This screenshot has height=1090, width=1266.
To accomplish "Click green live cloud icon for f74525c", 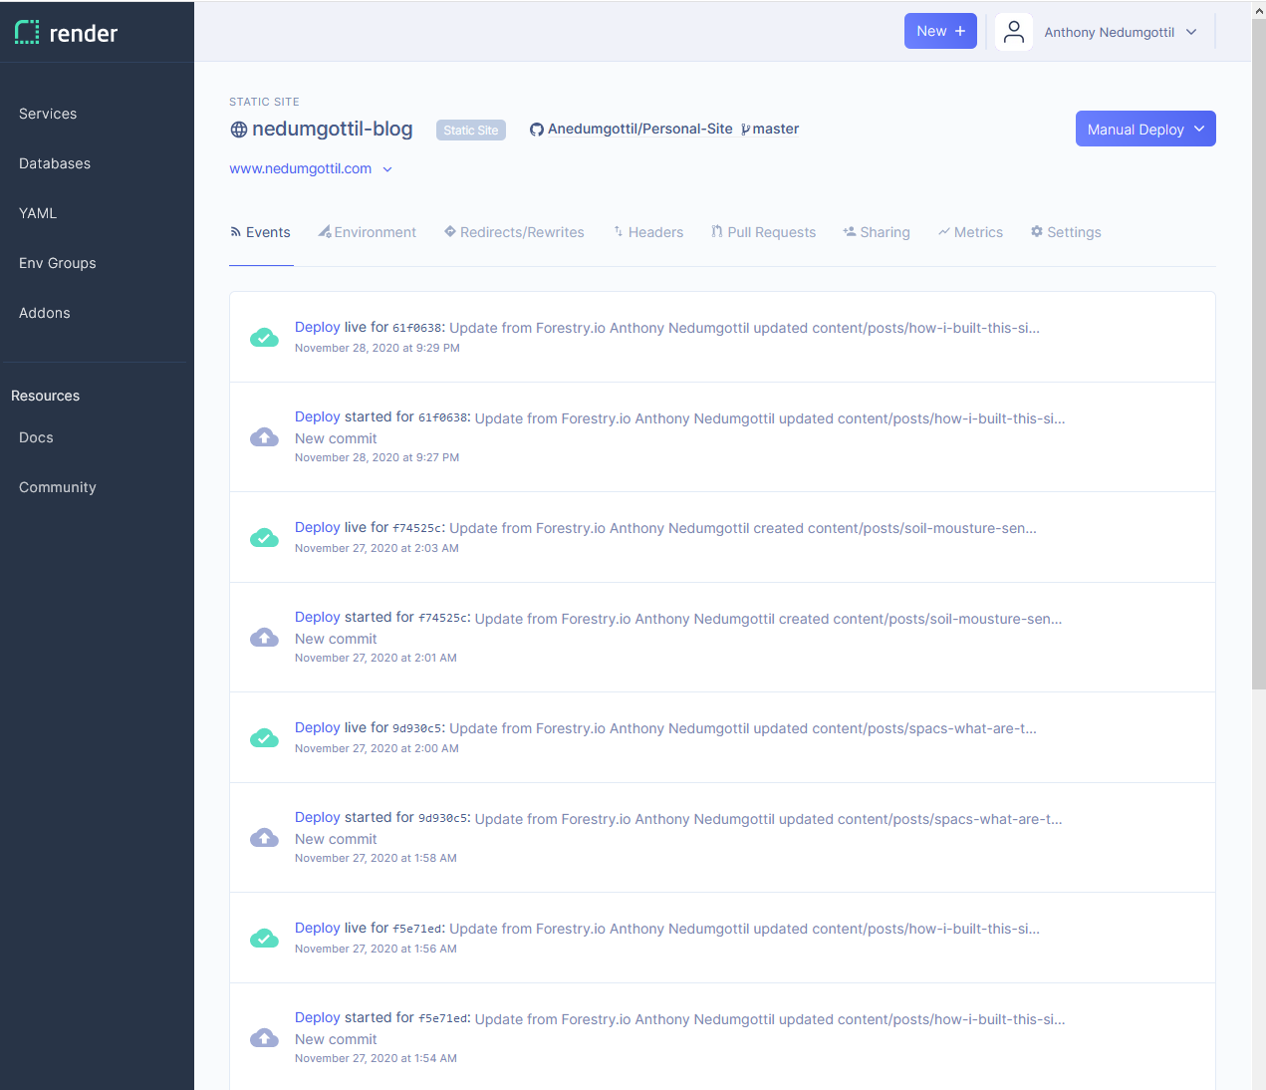I will [264, 538].
